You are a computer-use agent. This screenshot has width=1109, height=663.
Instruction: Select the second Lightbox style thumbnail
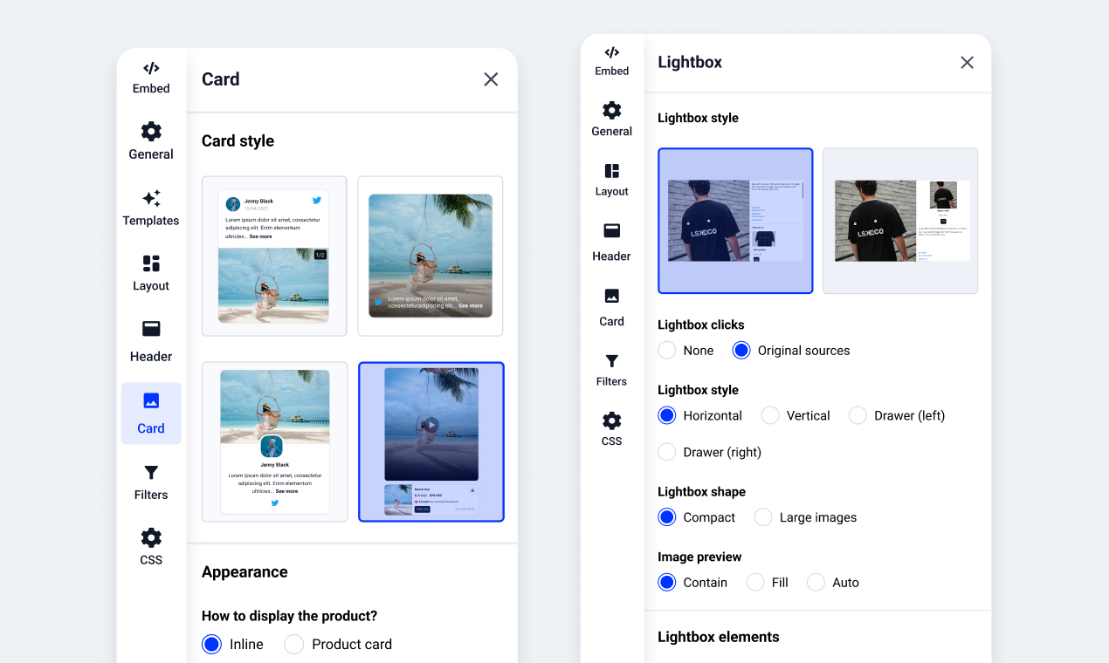click(900, 221)
